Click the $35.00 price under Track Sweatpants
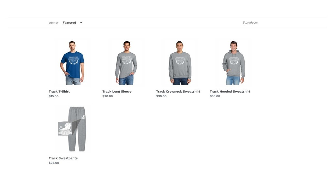331x186 pixels. pyautogui.click(x=54, y=163)
